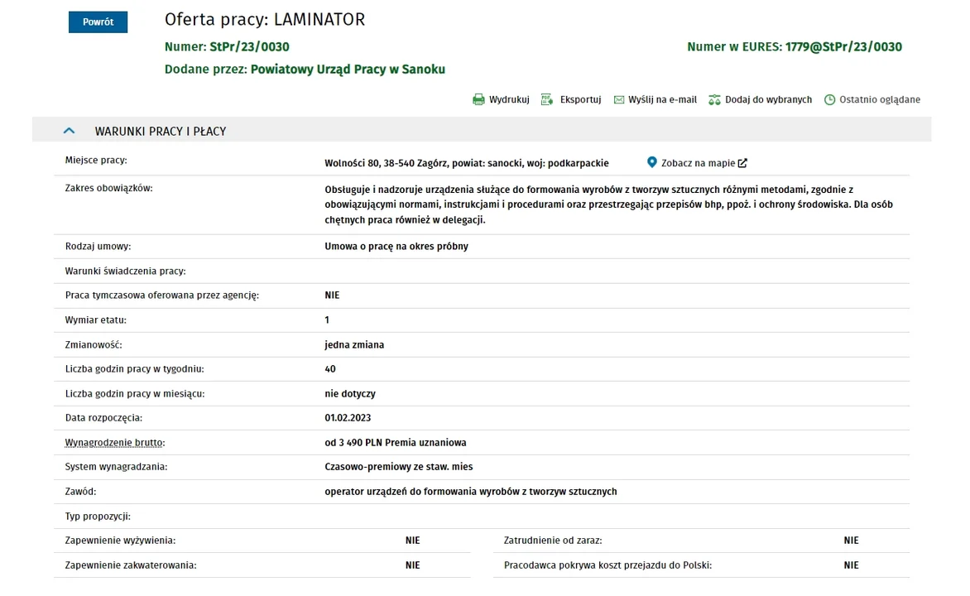
Task: Click the EURES number 1779@StPr/23/0030
Action: click(x=844, y=46)
